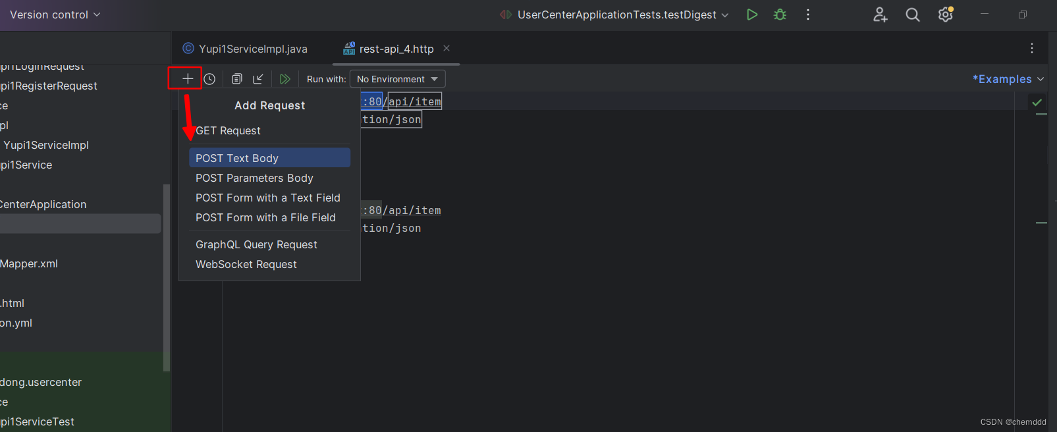
Task: Click the first tion/json header text
Action: (392, 119)
